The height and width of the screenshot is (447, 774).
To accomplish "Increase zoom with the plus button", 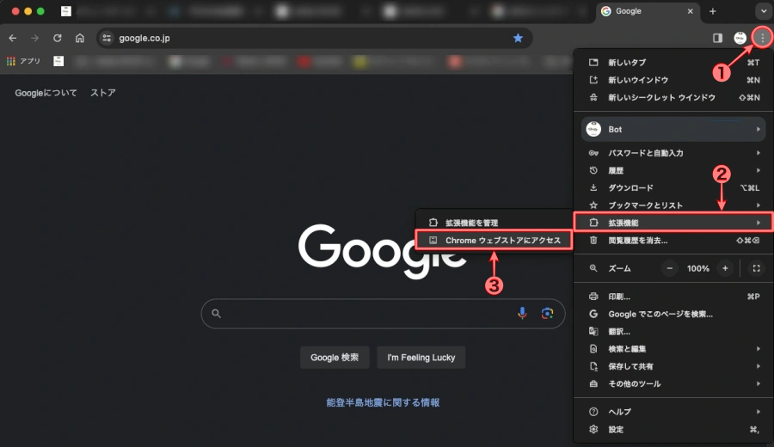I will 725,268.
